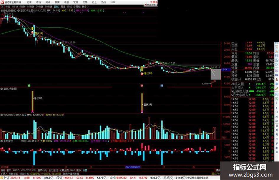Image resolution: width=279 pixels, height=180 pixels.
Task: Click the RSI icon in right sidebar
Action: point(277,75)
